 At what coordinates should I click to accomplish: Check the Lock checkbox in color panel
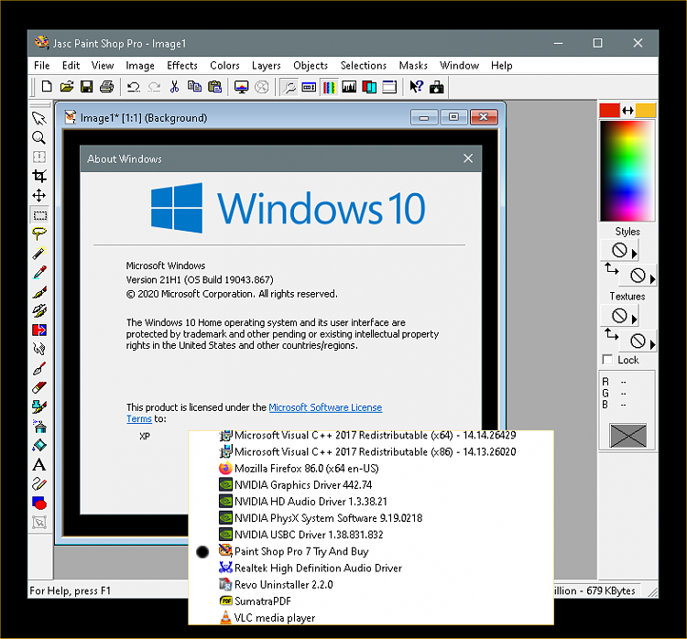607,360
